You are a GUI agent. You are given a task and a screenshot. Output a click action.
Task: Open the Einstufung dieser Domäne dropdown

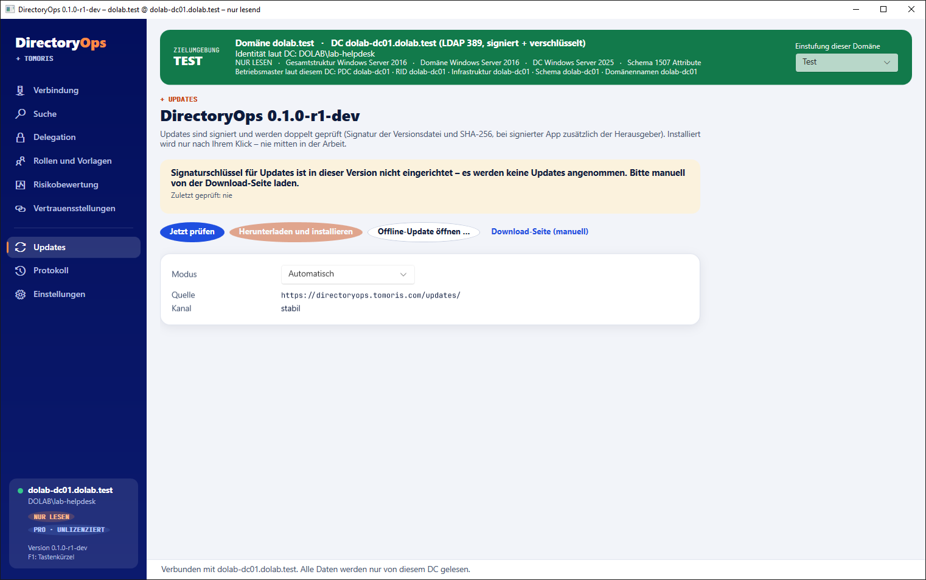(x=846, y=62)
